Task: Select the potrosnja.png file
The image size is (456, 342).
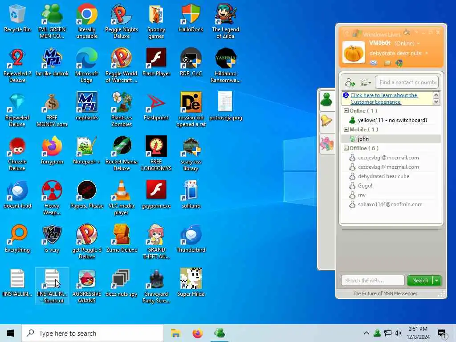Action: pos(225,107)
